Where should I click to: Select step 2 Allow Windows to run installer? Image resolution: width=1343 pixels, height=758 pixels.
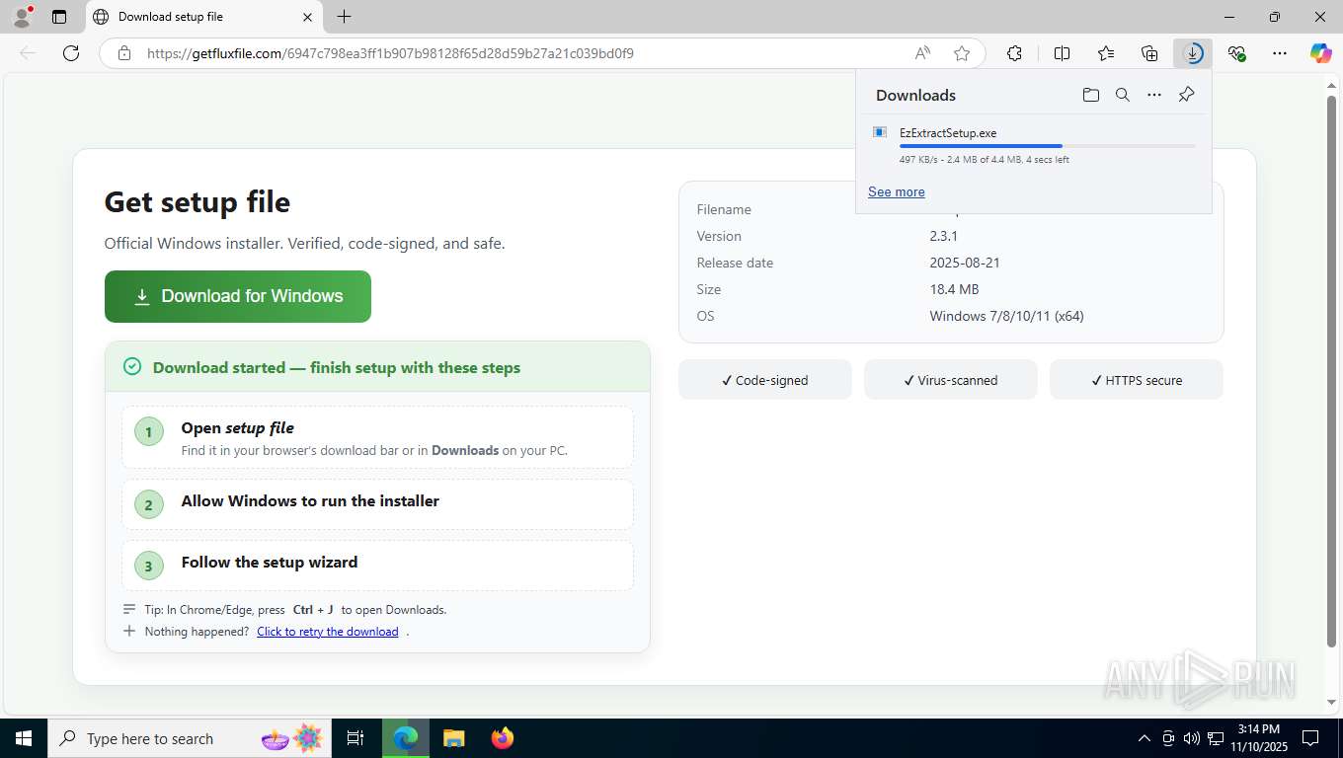pos(377,504)
